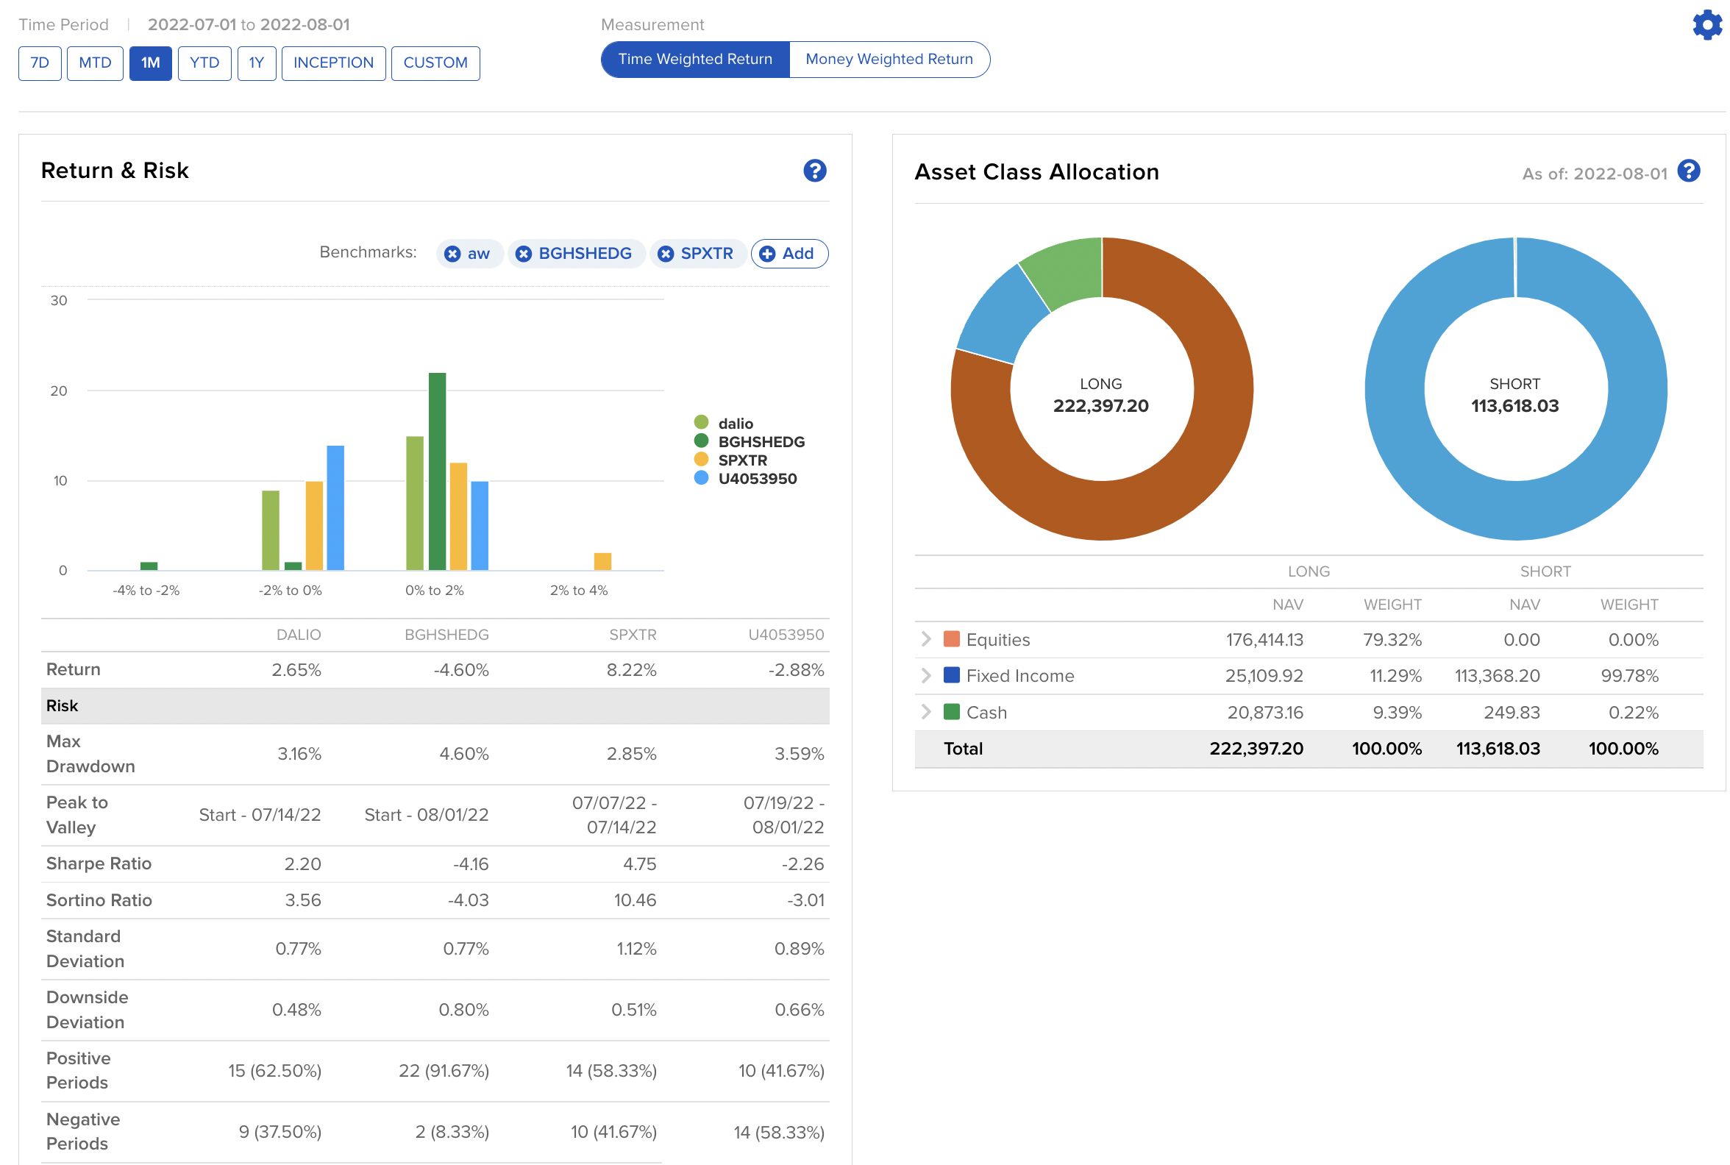Expand the Cash asset row
The image size is (1730, 1165).
coord(925,712)
